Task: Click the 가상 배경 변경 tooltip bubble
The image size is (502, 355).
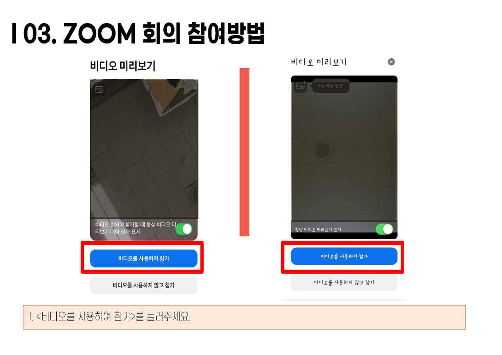Action: pos(331,86)
